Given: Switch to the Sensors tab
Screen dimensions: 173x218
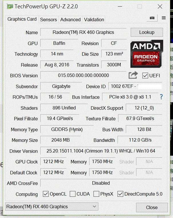Looking at the screenshot, I should coord(48,20).
